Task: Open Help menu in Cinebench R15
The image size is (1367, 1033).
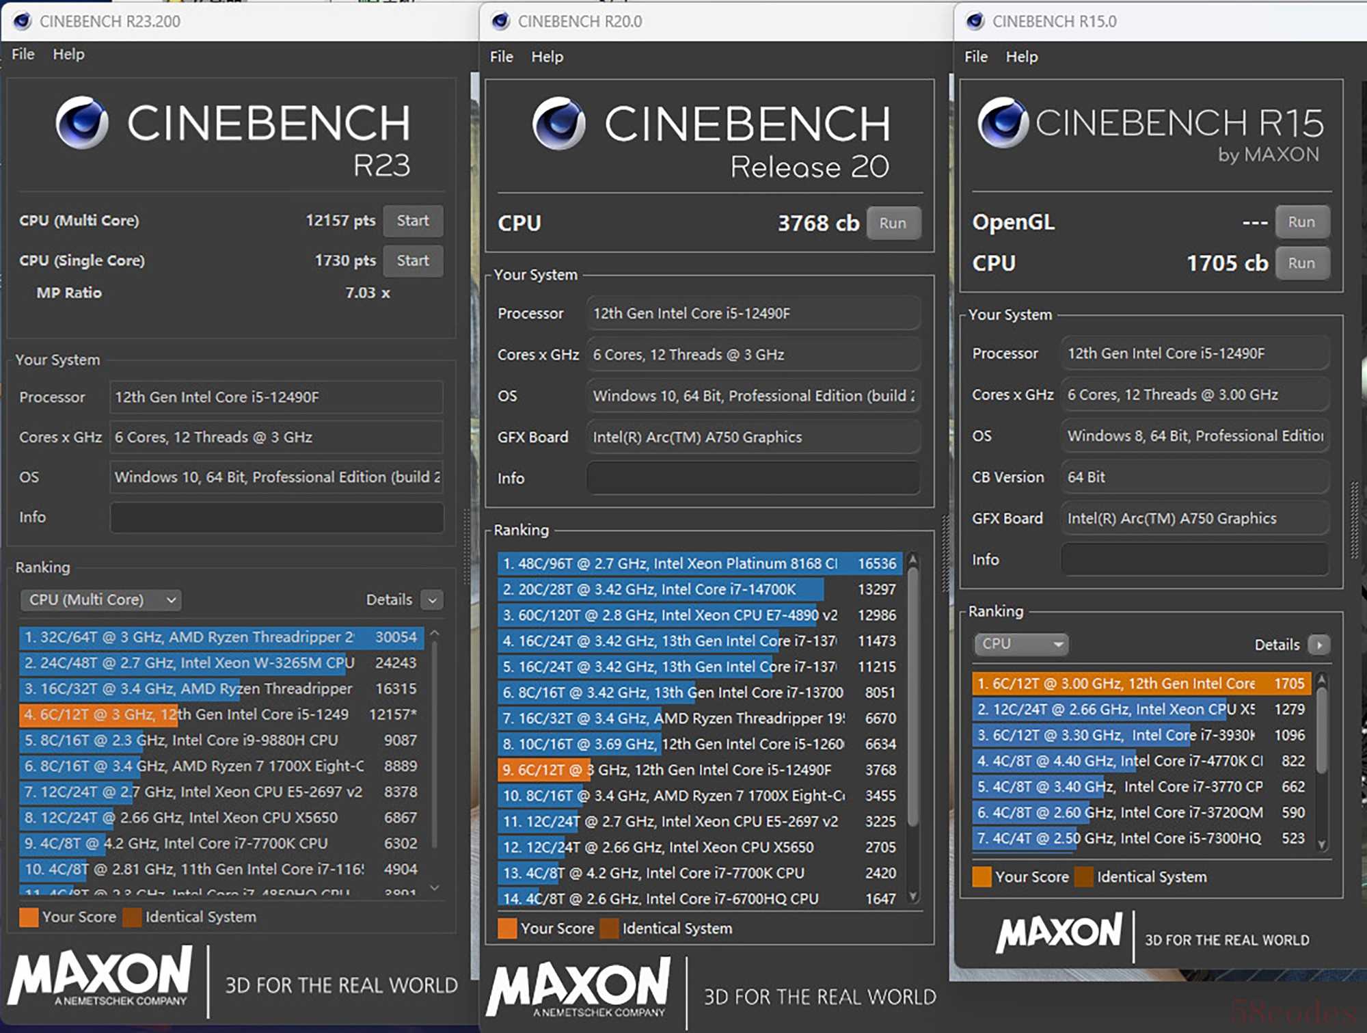Action: [x=1021, y=57]
